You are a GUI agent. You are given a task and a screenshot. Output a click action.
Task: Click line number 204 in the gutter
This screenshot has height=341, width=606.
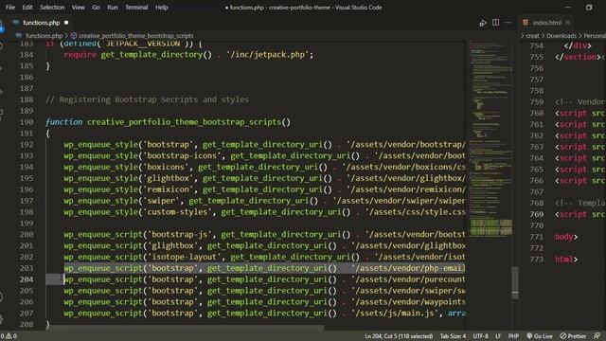27,279
